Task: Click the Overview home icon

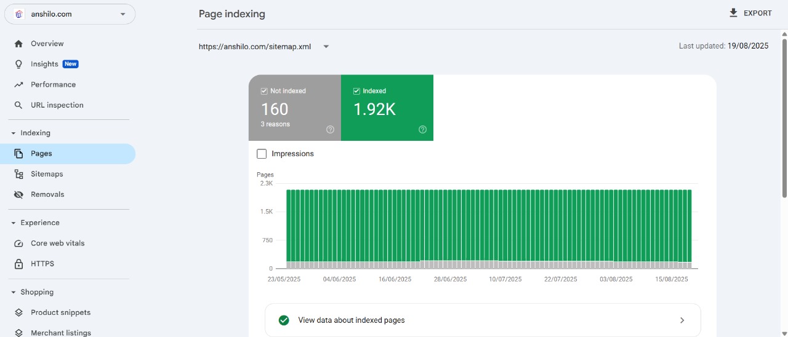Action: click(18, 44)
